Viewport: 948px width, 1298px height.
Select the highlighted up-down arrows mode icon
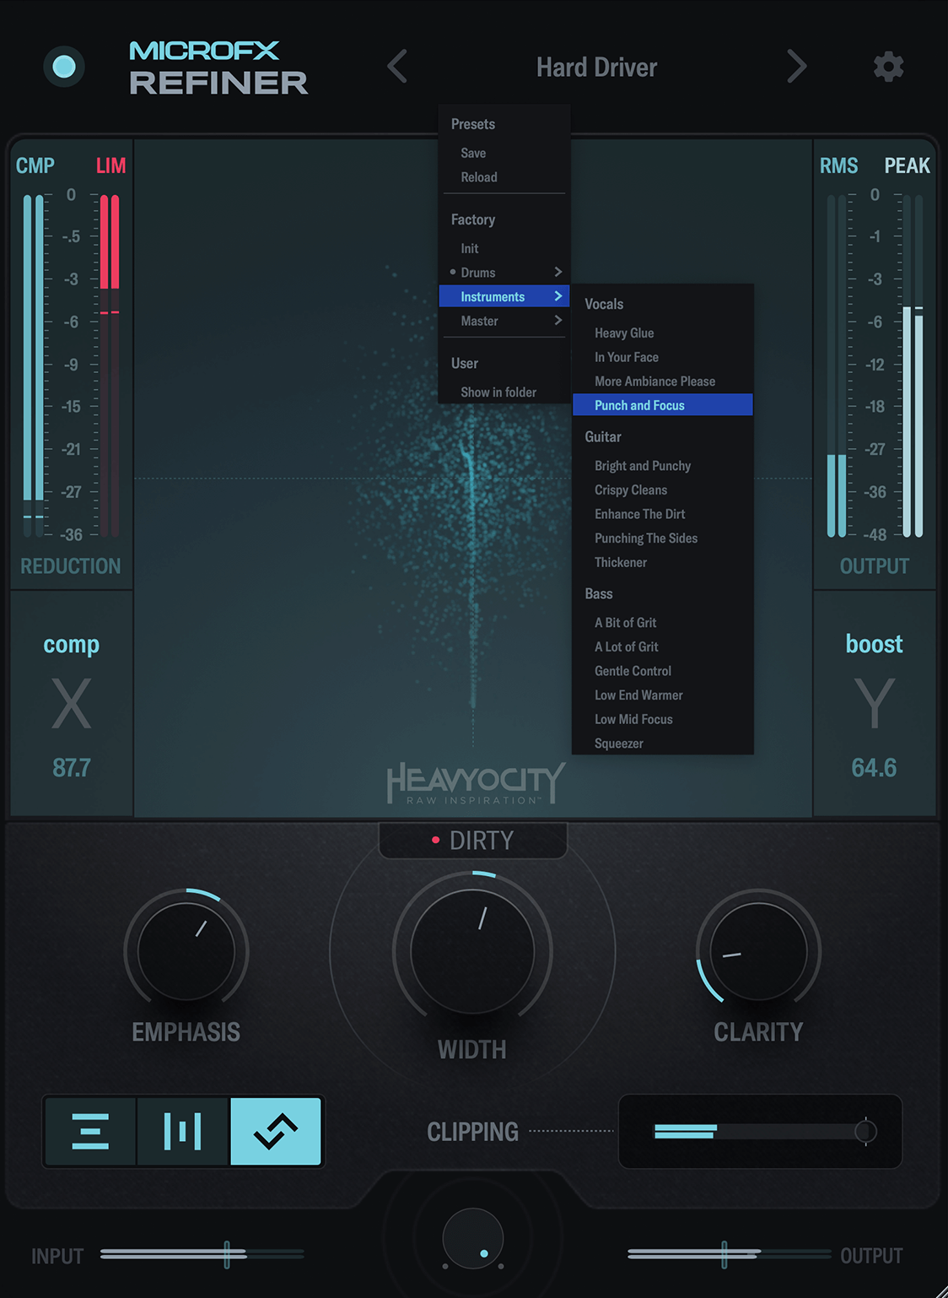pos(276,1132)
